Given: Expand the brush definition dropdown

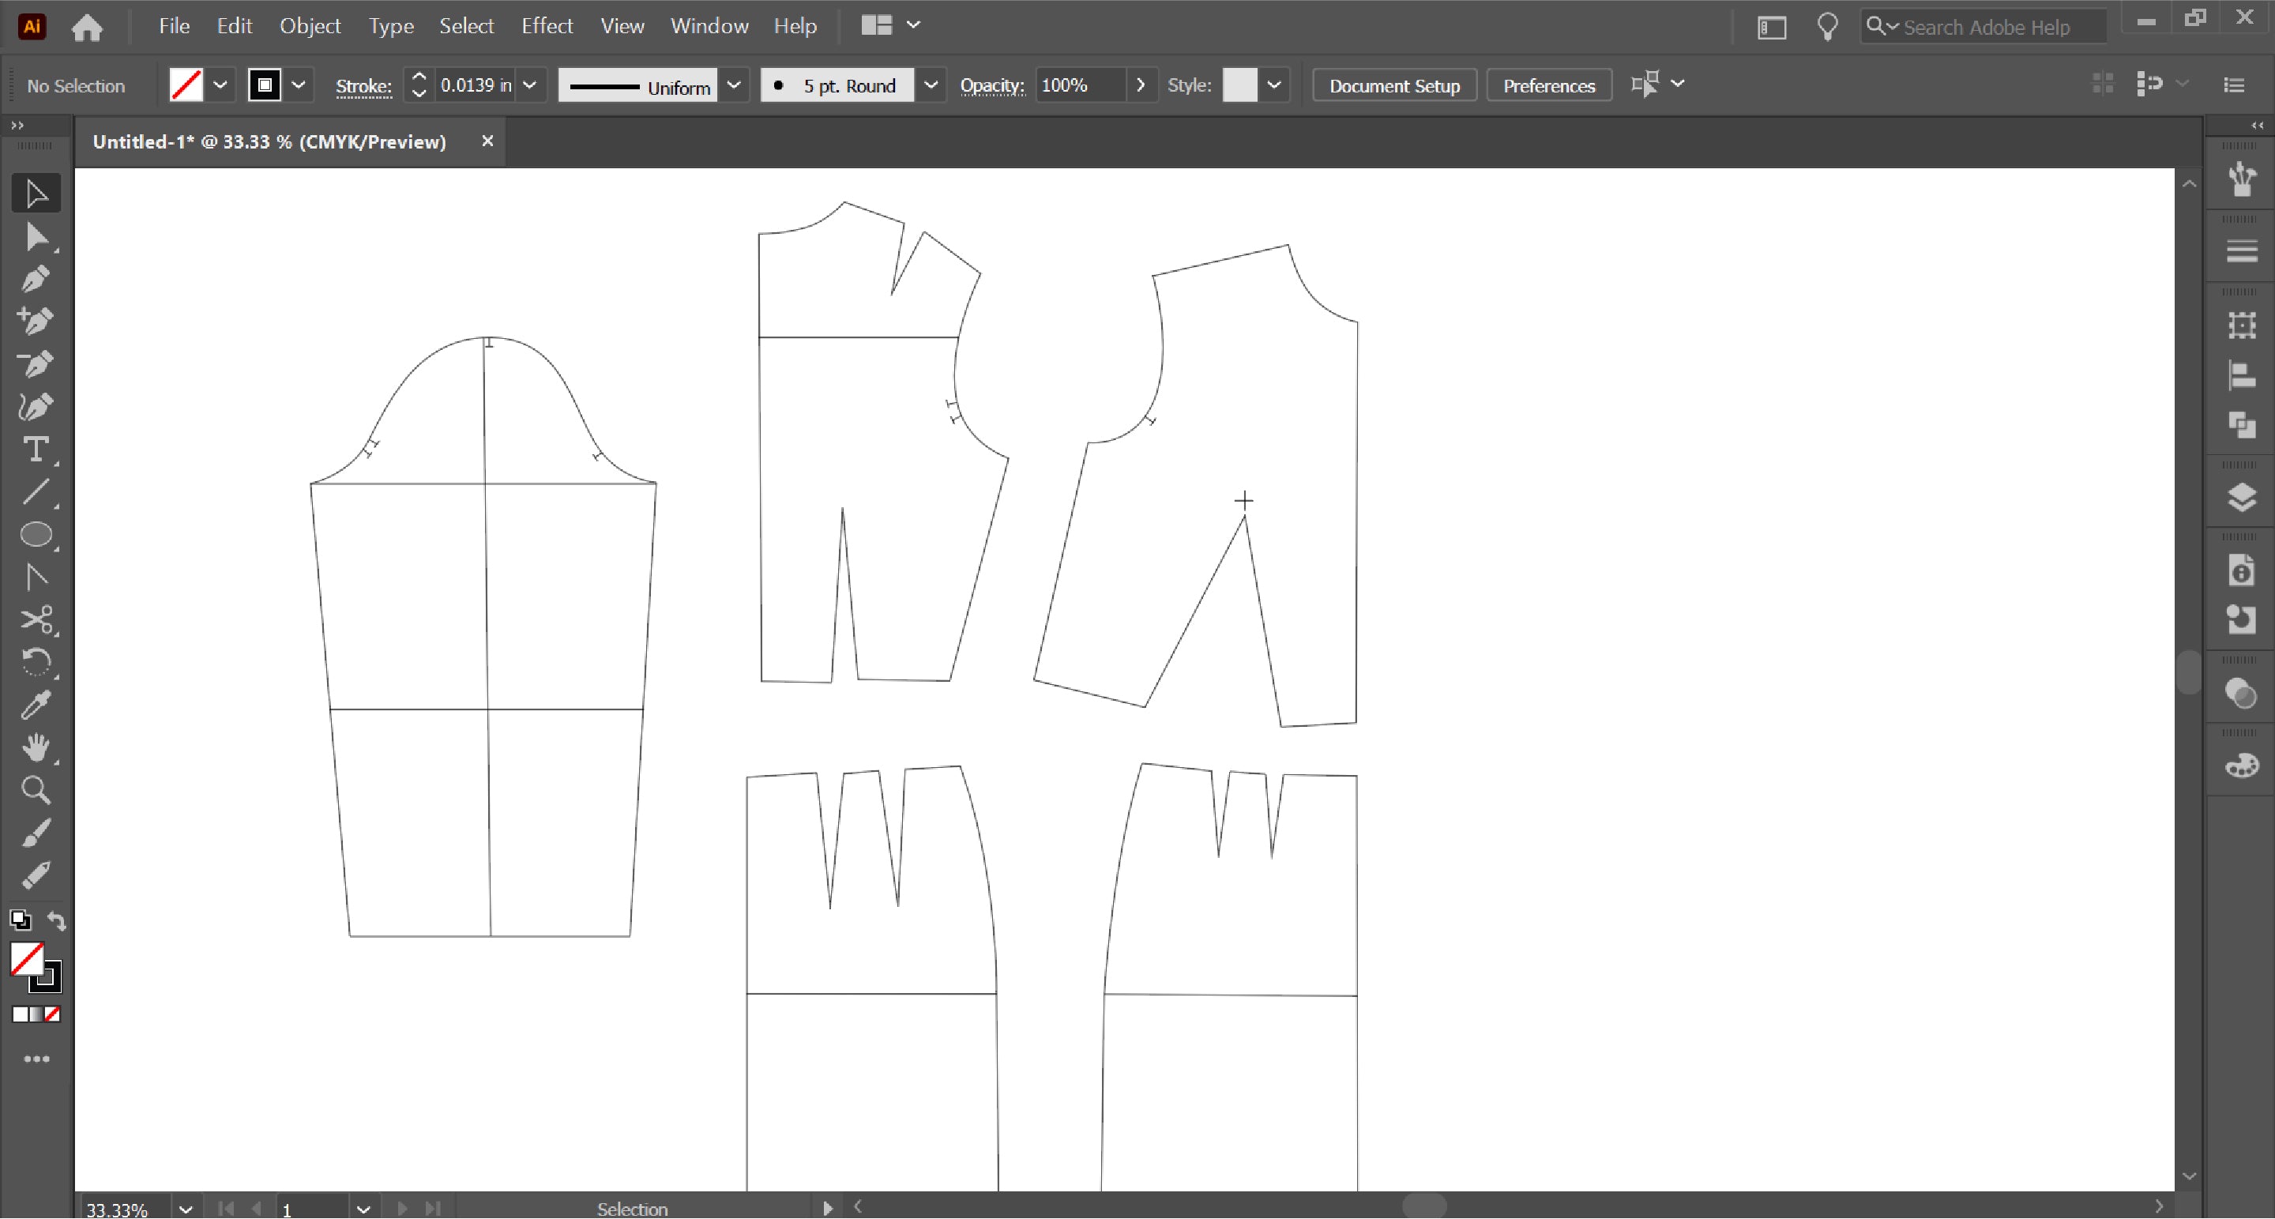Looking at the screenshot, I should [931, 85].
